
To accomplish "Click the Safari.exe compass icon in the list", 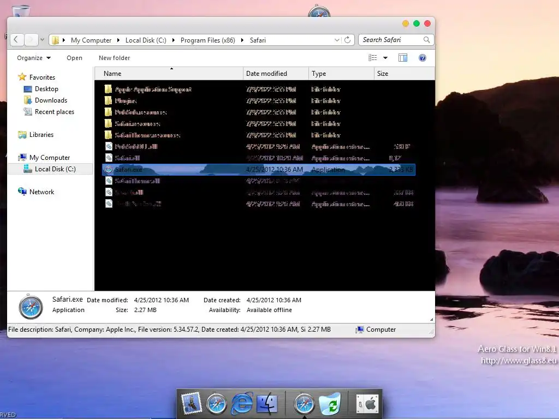I will click(x=109, y=170).
